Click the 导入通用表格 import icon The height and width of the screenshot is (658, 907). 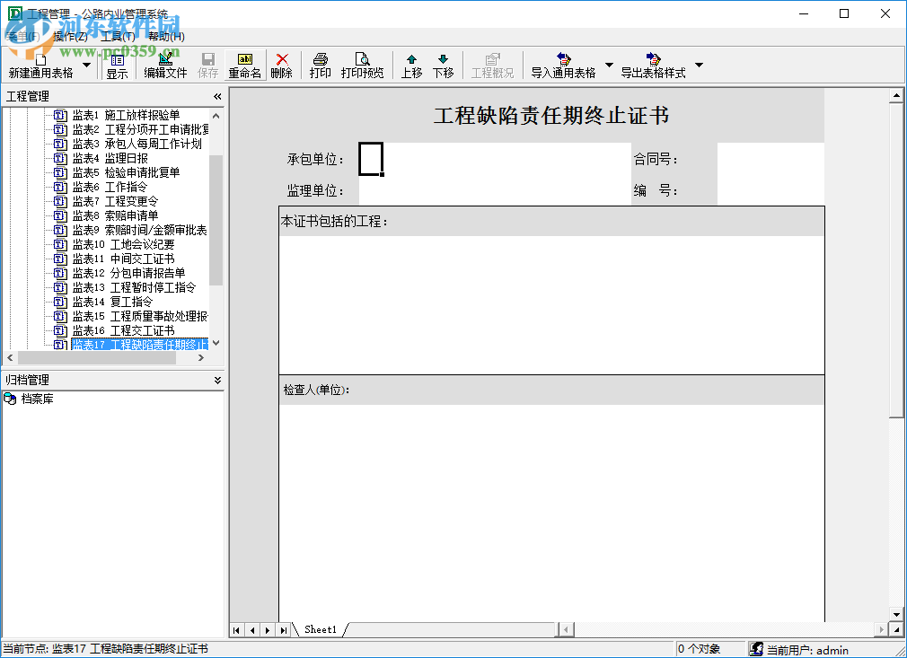566,65
